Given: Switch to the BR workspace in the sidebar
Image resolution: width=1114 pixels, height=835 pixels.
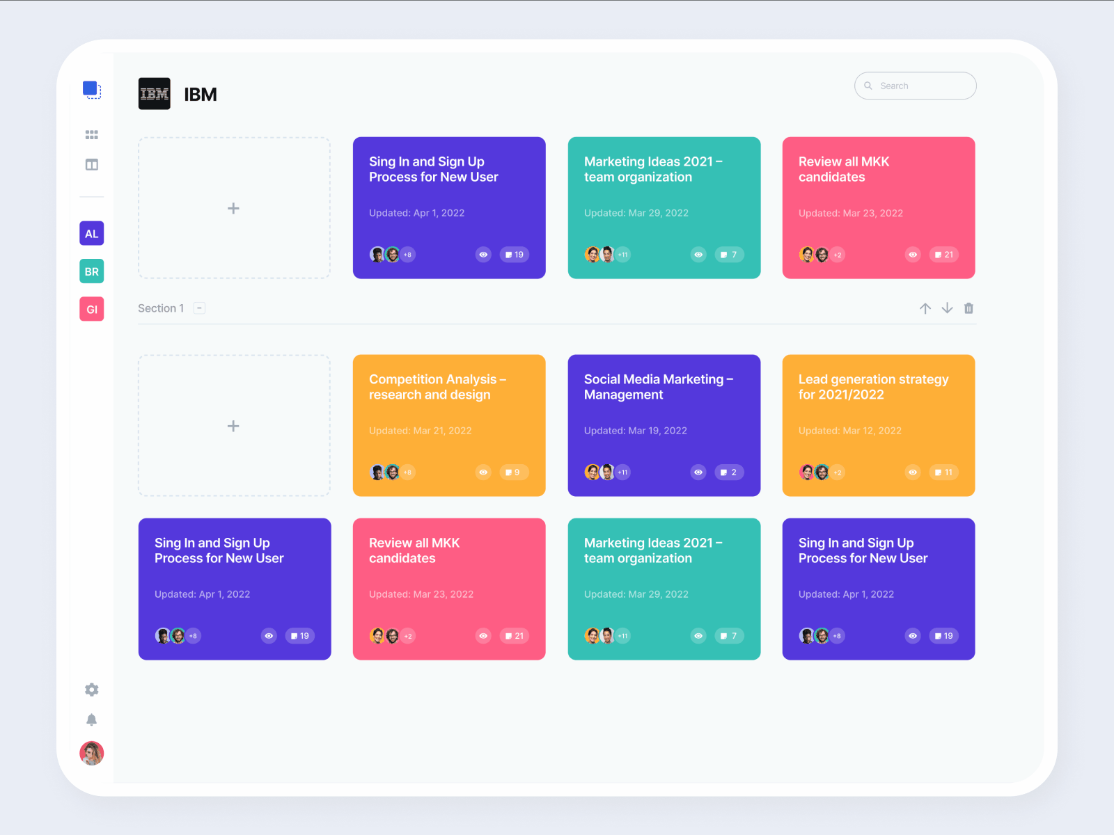Looking at the screenshot, I should pos(91,271).
